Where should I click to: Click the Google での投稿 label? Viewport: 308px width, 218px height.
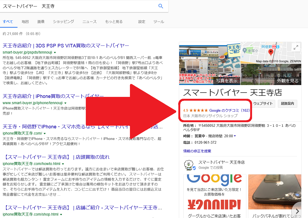pos(211,168)
